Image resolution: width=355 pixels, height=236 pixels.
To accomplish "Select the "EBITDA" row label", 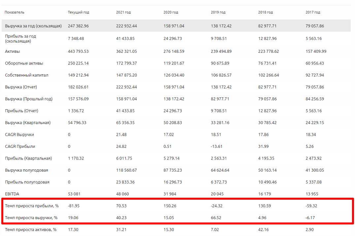I will point(12,194).
